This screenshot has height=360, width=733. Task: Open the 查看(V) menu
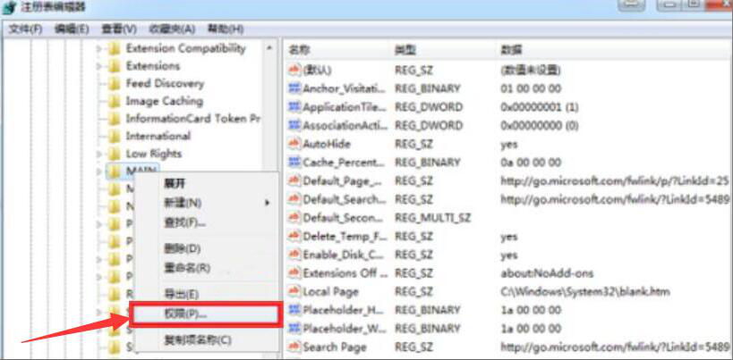coord(119,29)
